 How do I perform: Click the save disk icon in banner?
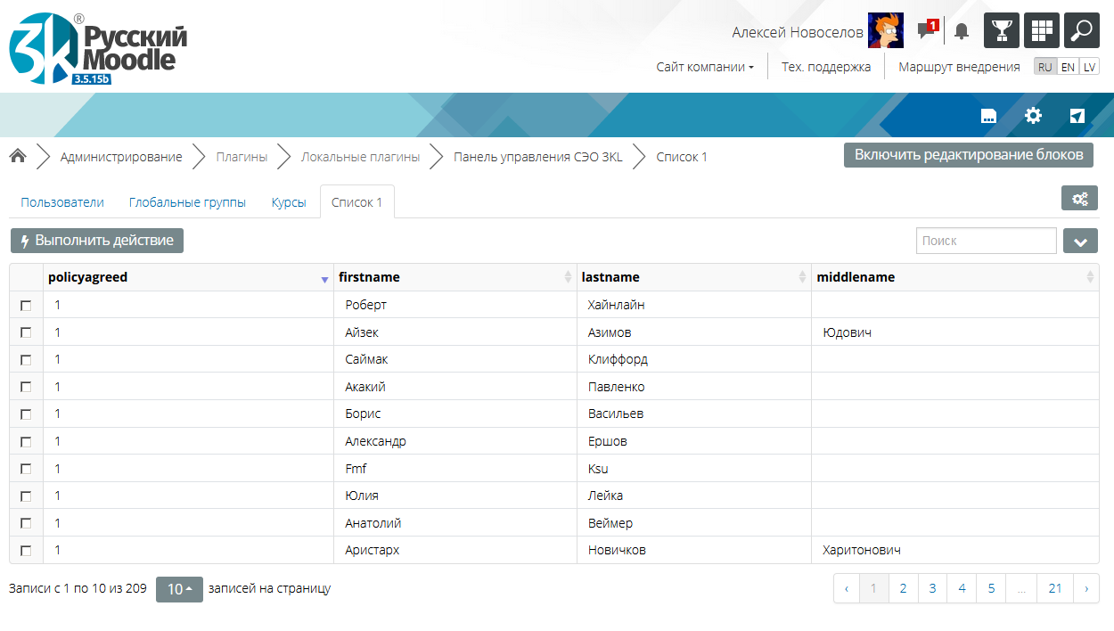(x=987, y=116)
